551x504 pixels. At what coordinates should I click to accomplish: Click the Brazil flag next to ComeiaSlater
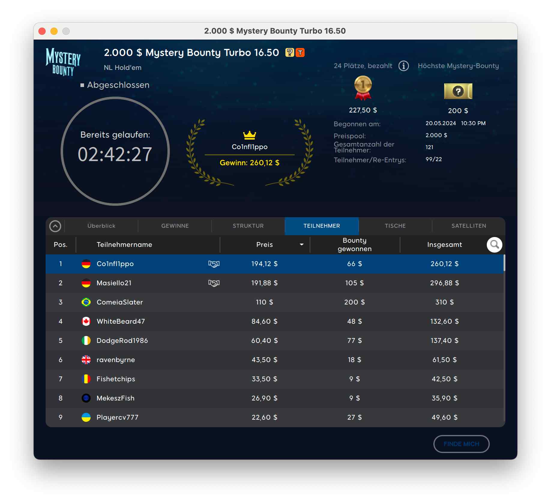click(86, 302)
